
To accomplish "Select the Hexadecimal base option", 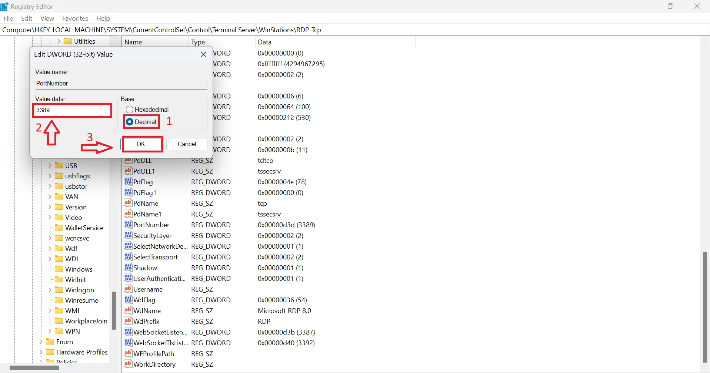I will 130,110.
